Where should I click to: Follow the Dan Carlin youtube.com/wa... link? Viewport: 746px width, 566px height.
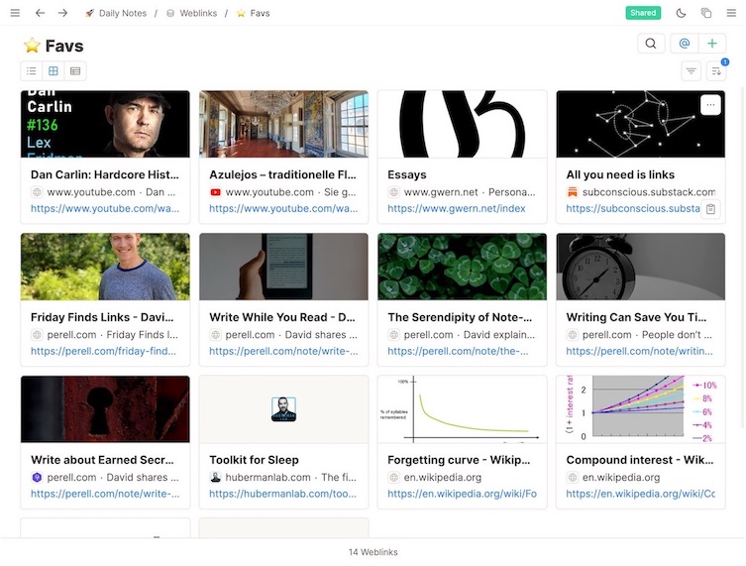(x=105, y=208)
